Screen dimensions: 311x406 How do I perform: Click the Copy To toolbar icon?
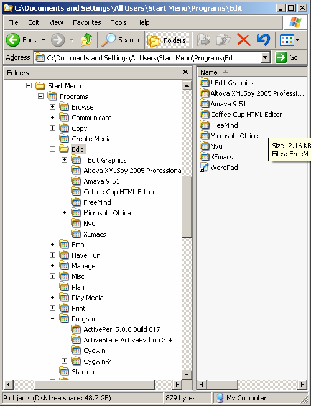pyautogui.click(x=223, y=40)
